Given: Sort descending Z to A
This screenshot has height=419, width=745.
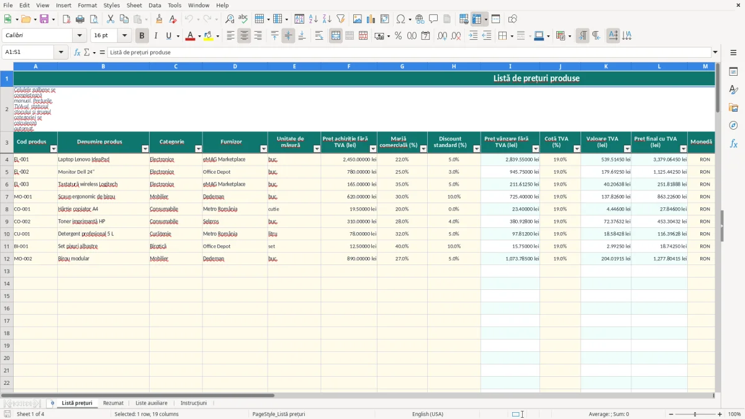Looking at the screenshot, I should [327, 19].
